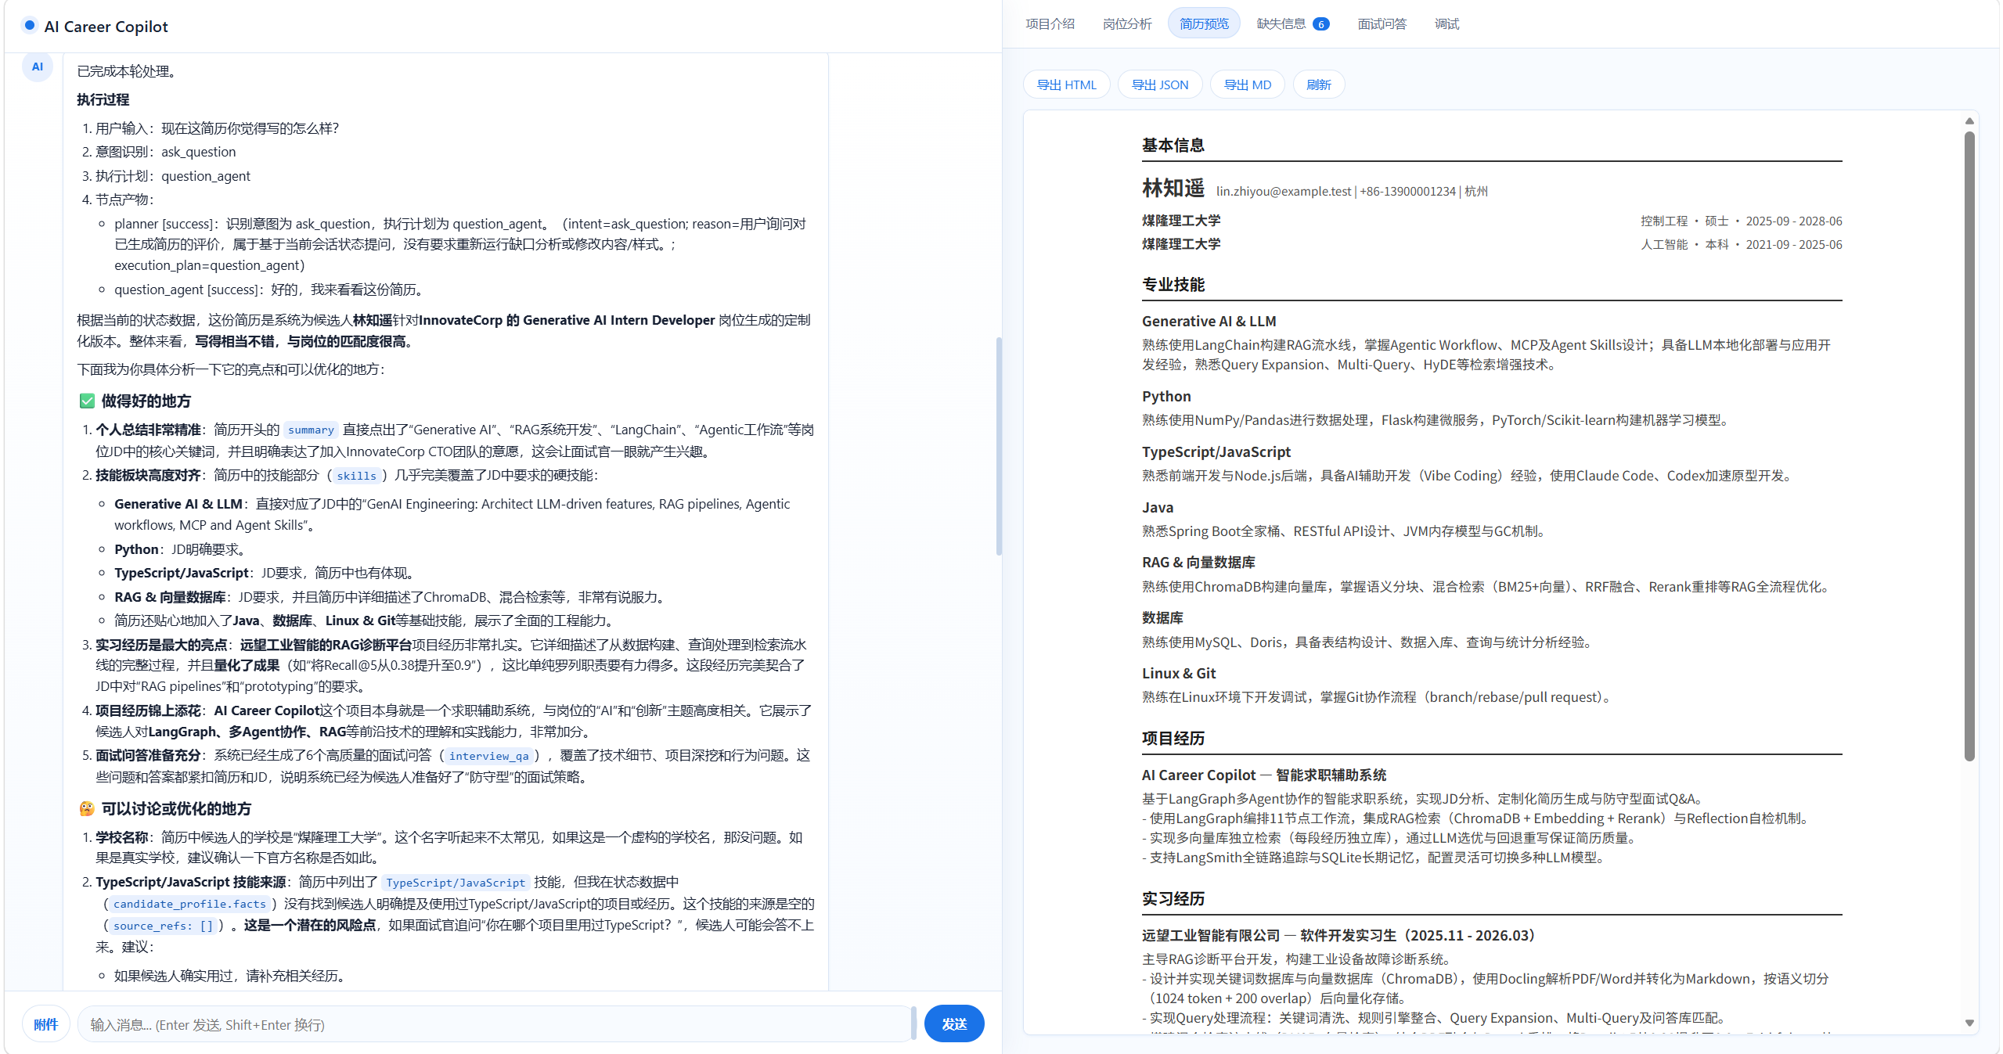Viewport: 2003px width, 1054px height.
Task: Click the 执行过程 heading in chat
Action: point(103,99)
